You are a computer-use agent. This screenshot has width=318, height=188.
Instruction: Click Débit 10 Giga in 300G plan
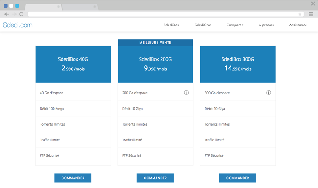pyautogui.click(x=215, y=109)
